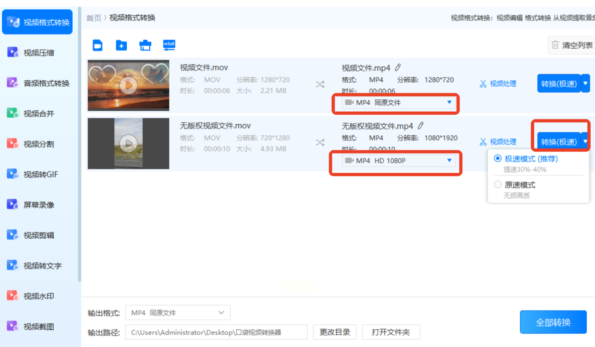Click the toolbox icon in toolbar
Viewport: 595px width, 347px height.
point(145,45)
